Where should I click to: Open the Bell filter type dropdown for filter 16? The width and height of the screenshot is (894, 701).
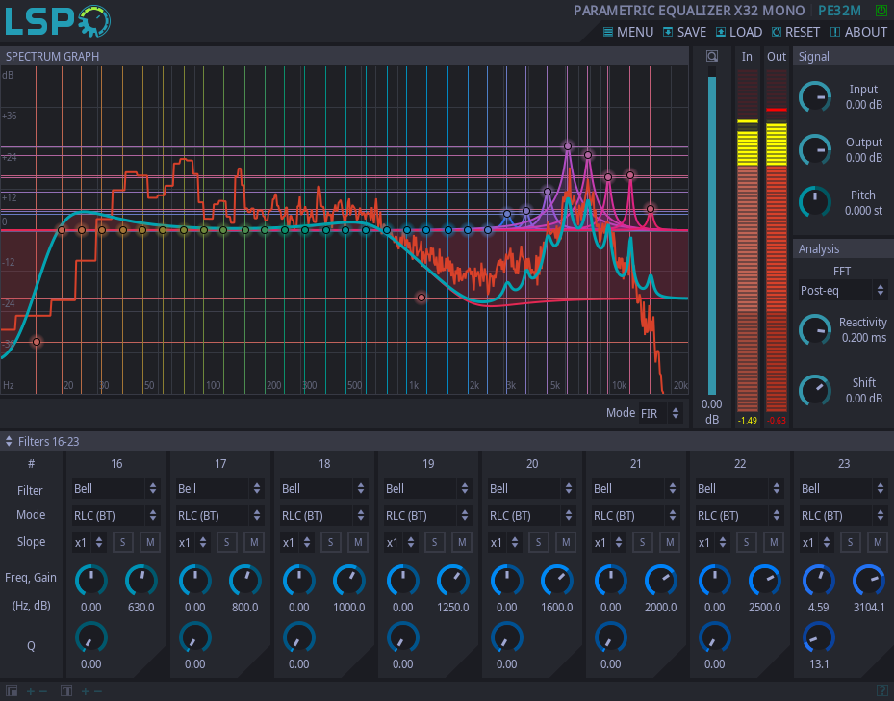(x=115, y=489)
